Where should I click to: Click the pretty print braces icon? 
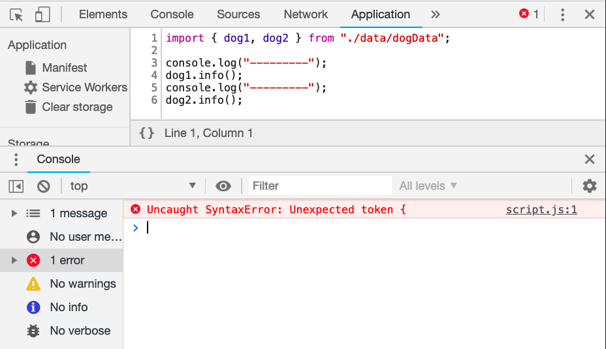pos(147,133)
